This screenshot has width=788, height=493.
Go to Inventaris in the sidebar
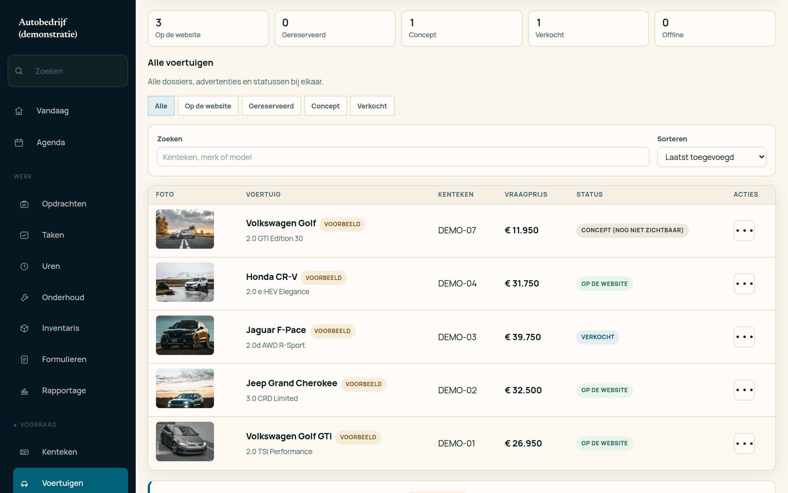pyautogui.click(x=70, y=328)
